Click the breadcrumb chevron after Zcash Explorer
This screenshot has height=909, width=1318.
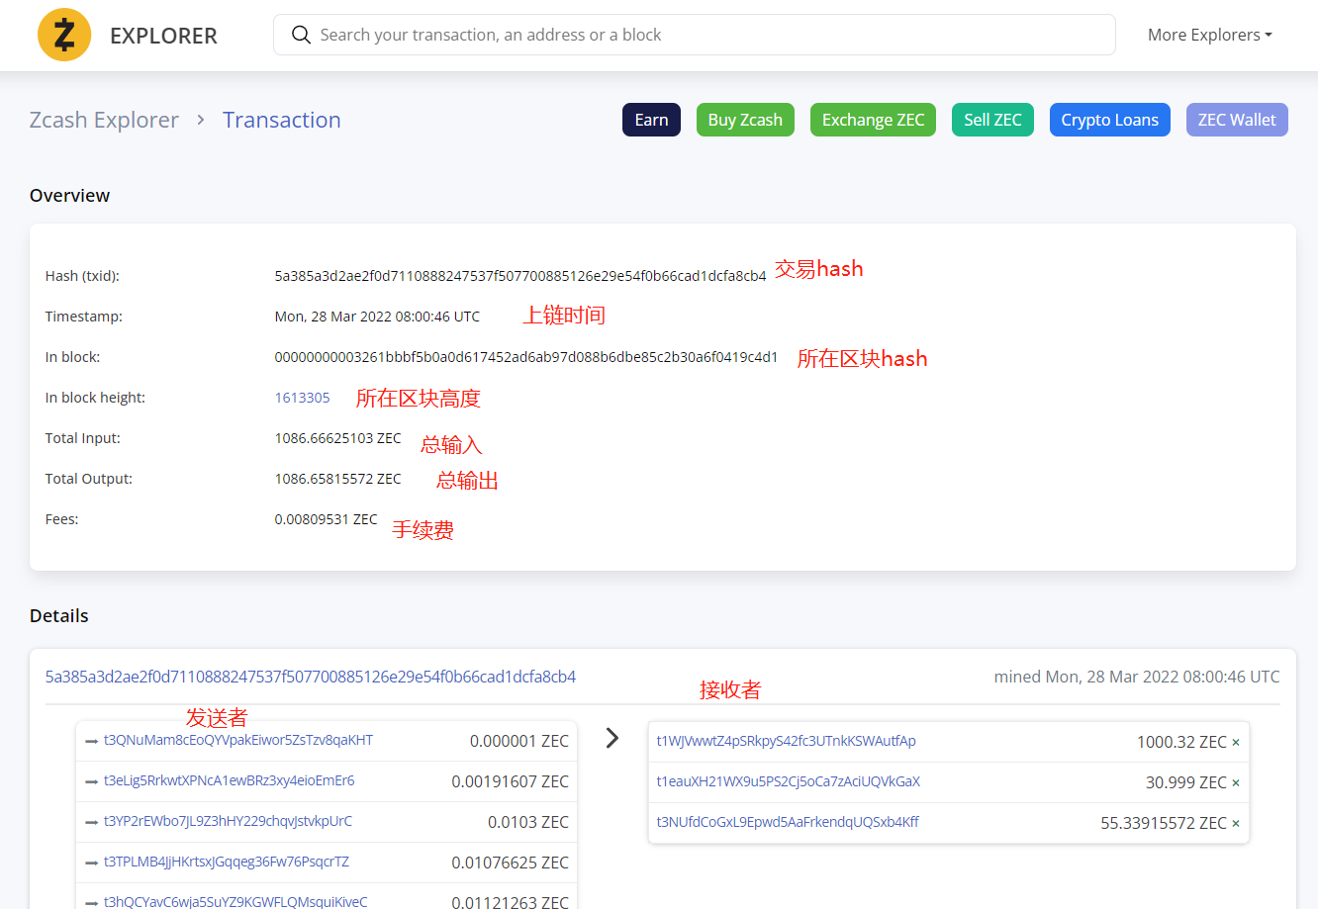(x=201, y=120)
